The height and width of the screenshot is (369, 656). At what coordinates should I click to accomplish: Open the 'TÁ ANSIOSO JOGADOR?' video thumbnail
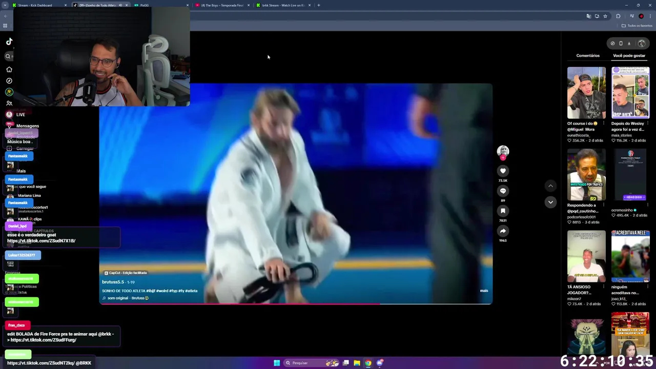pos(586,256)
